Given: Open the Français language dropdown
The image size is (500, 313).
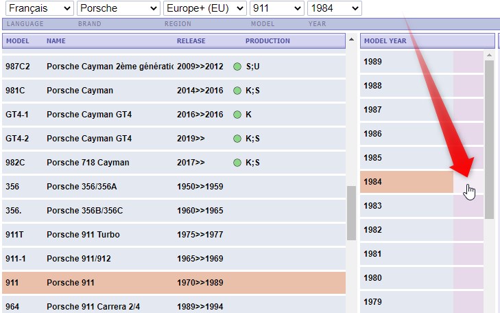Looking at the screenshot, I should coord(40,8).
